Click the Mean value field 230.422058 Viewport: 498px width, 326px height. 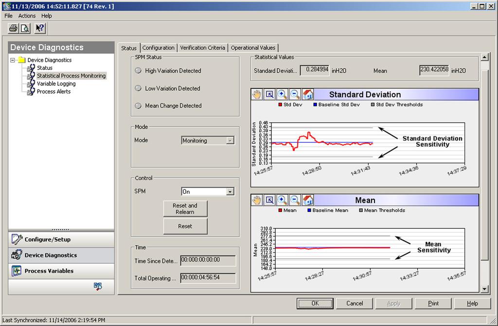434,70
